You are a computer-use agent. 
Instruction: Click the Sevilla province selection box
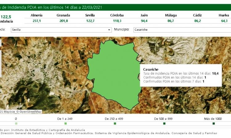coord(60,30)
